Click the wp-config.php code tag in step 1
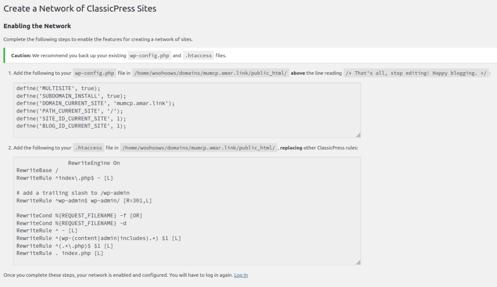The height and width of the screenshot is (287, 497). (95, 73)
